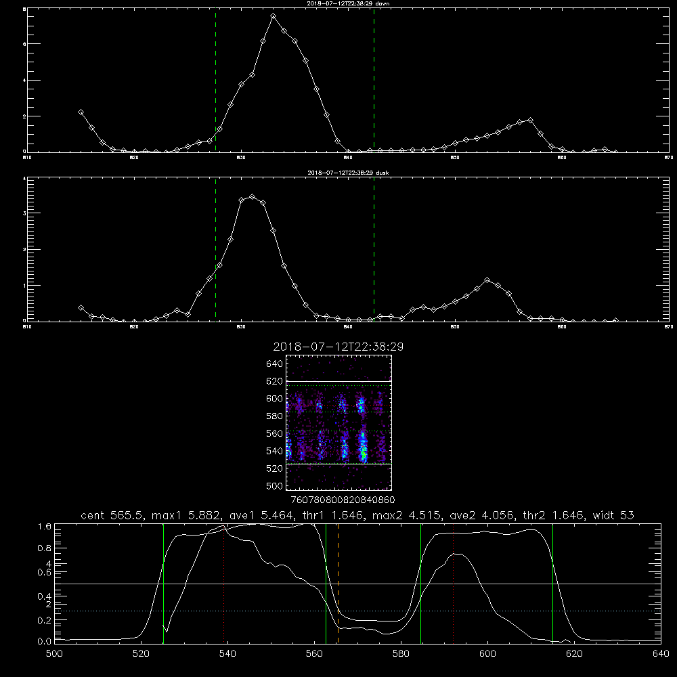This screenshot has width=677, height=677.
Task: Click the green vertical line just left of orange line
Action: tap(326, 584)
